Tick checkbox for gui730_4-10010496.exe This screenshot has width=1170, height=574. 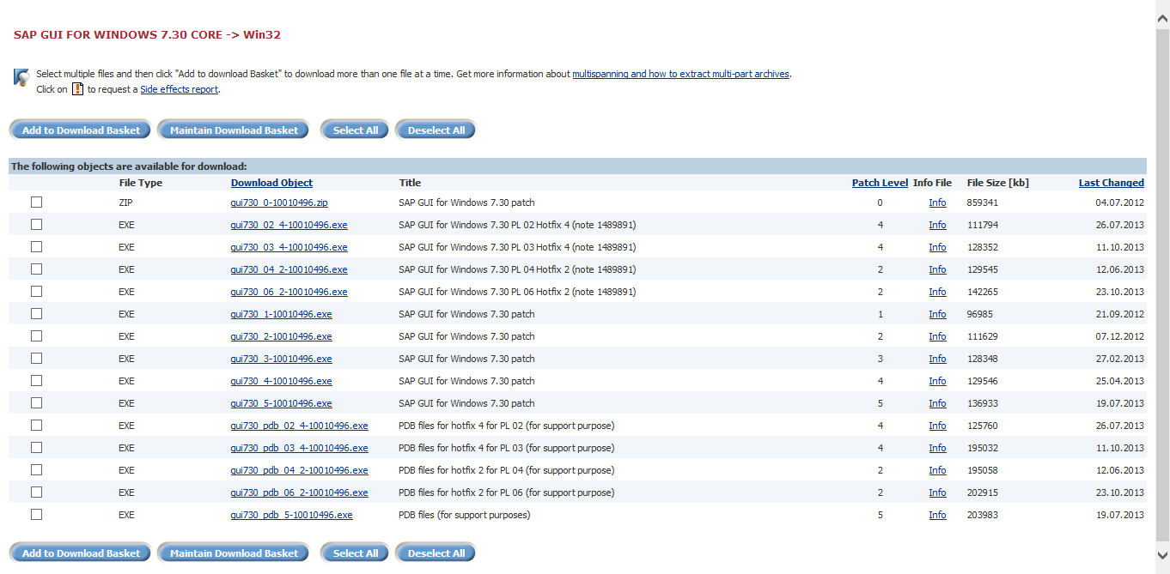[x=36, y=381]
